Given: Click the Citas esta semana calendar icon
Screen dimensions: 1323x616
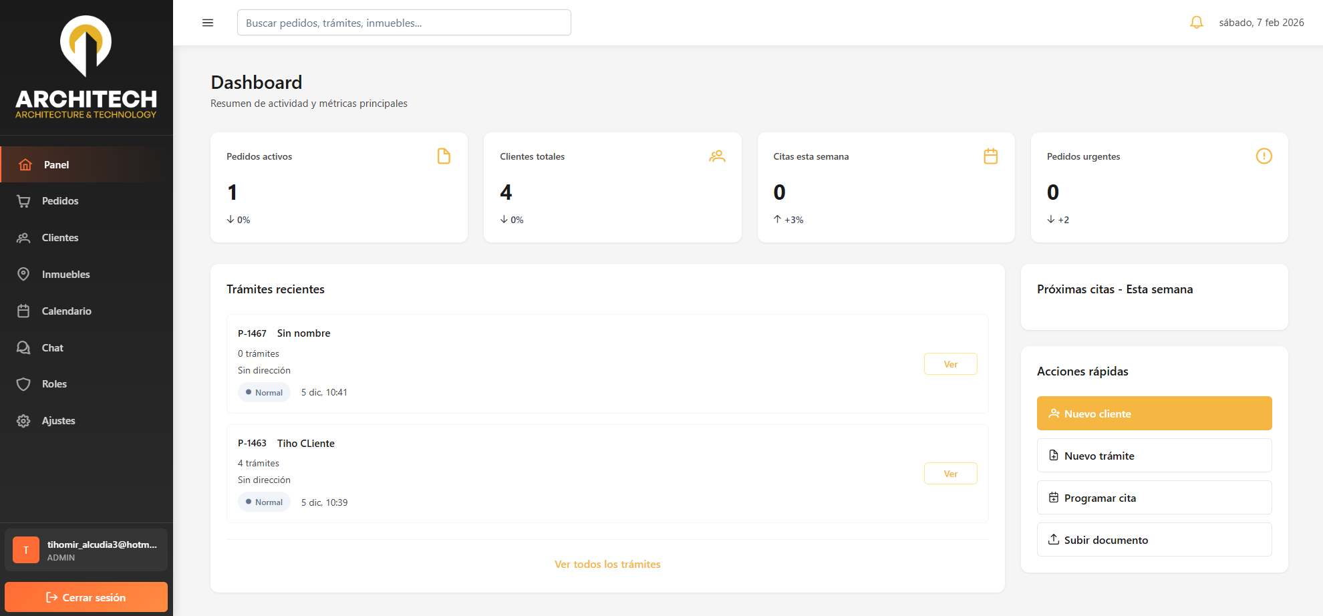Looking at the screenshot, I should tap(990, 156).
